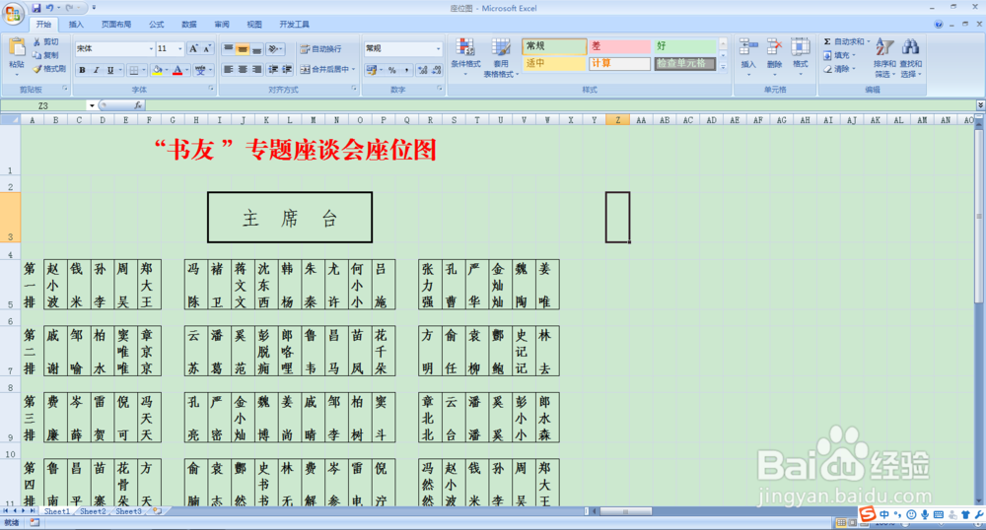Click Decrease Decimal icon
The image size is (986, 530).
click(x=437, y=70)
